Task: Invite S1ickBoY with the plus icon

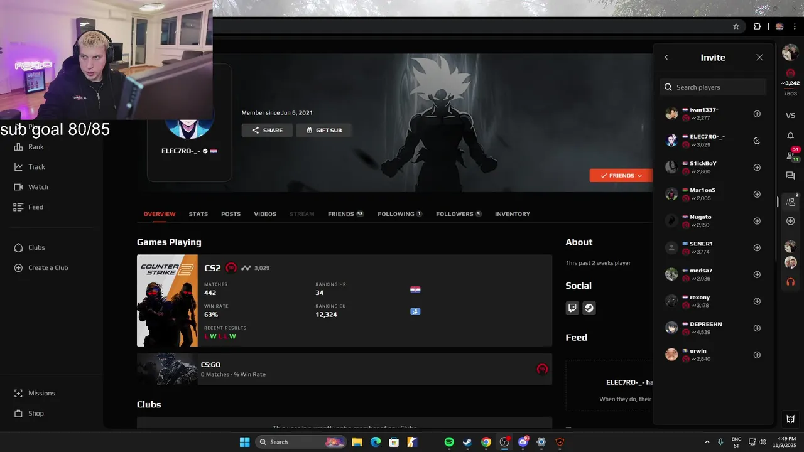Action: click(x=757, y=168)
